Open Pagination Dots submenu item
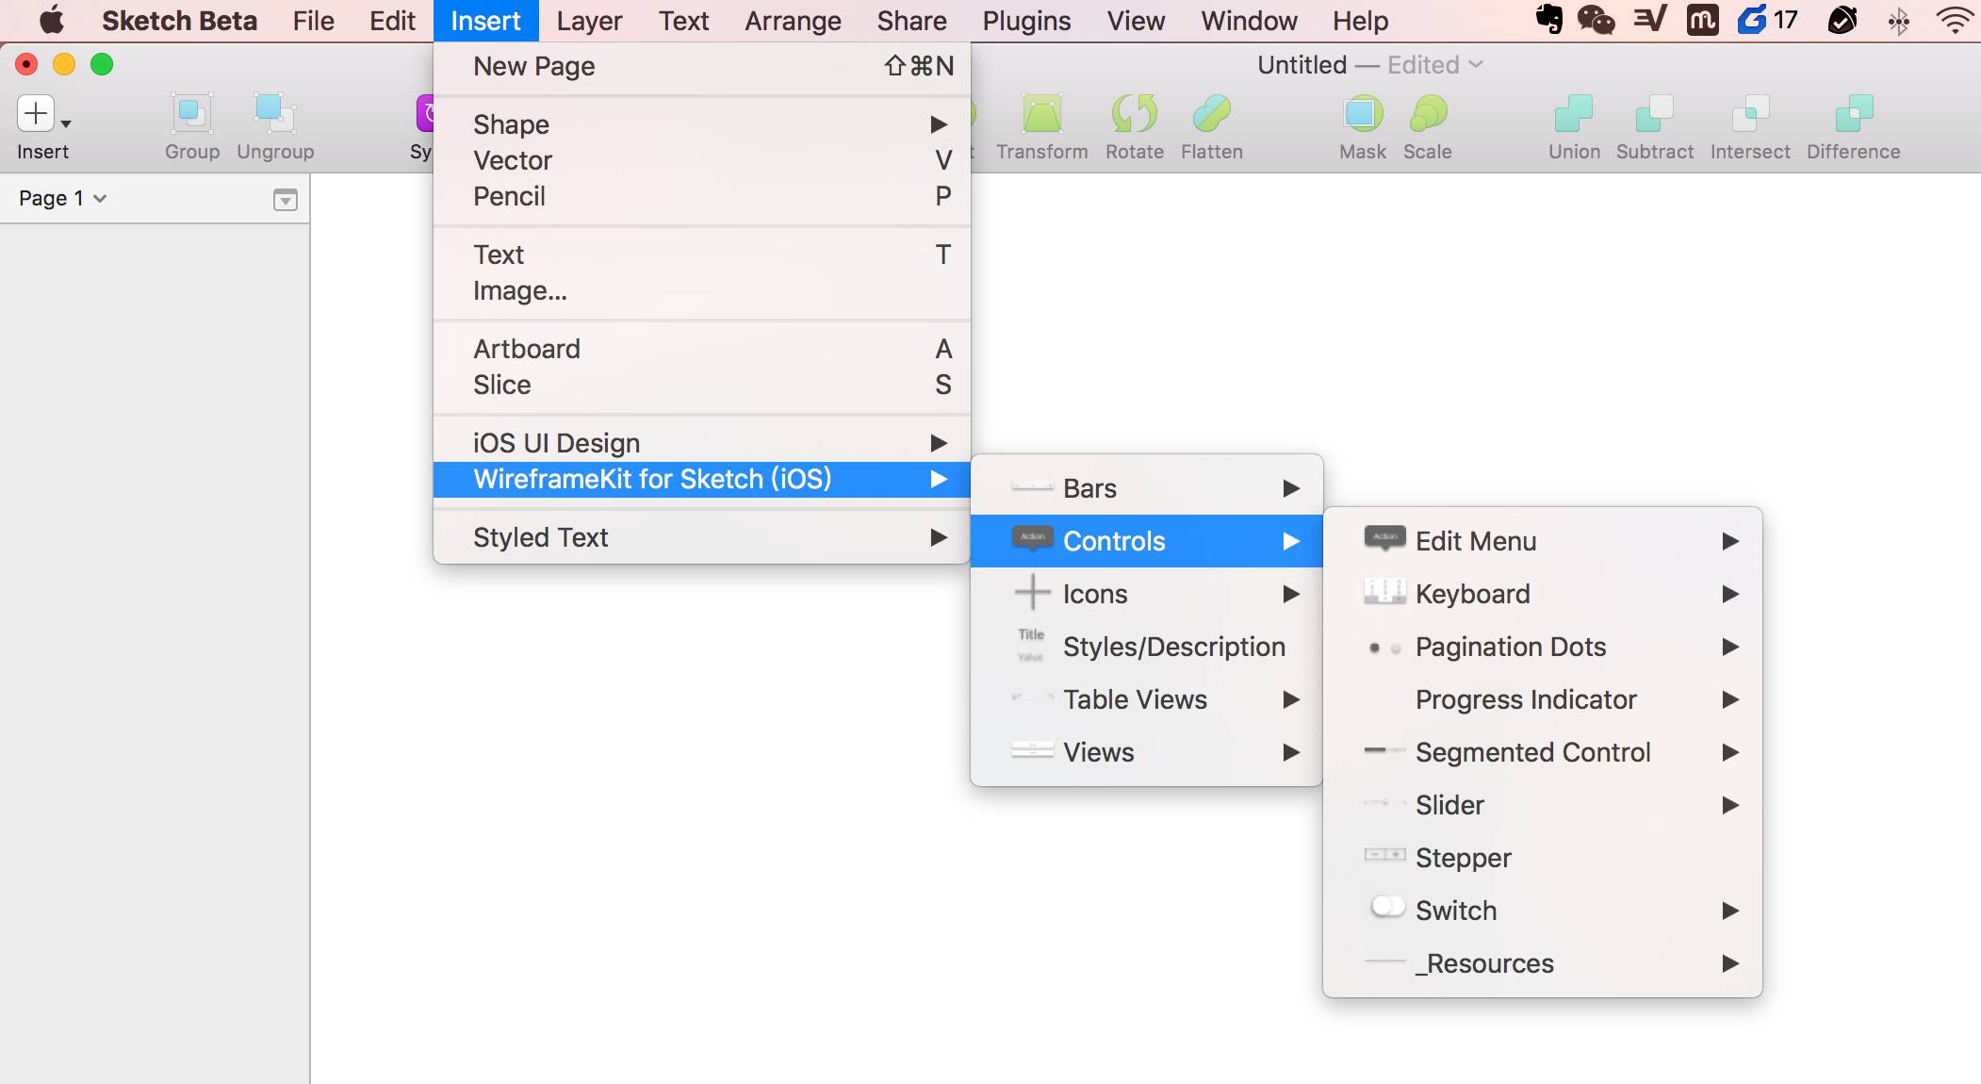The image size is (1981, 1084). coord(1543,647)
